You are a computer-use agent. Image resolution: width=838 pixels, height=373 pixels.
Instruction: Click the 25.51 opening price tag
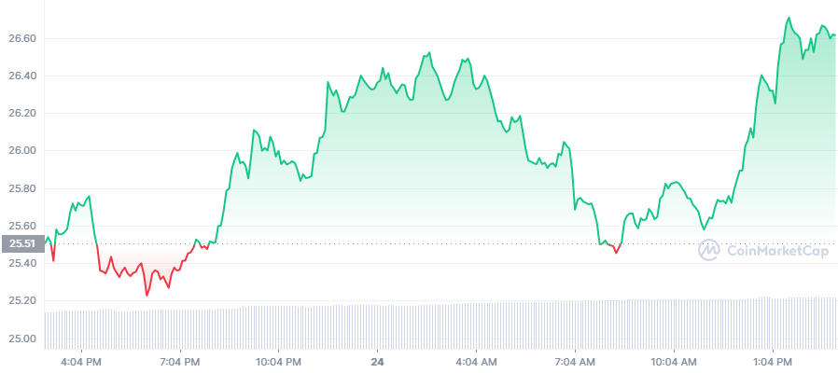(x=21, y=244)
